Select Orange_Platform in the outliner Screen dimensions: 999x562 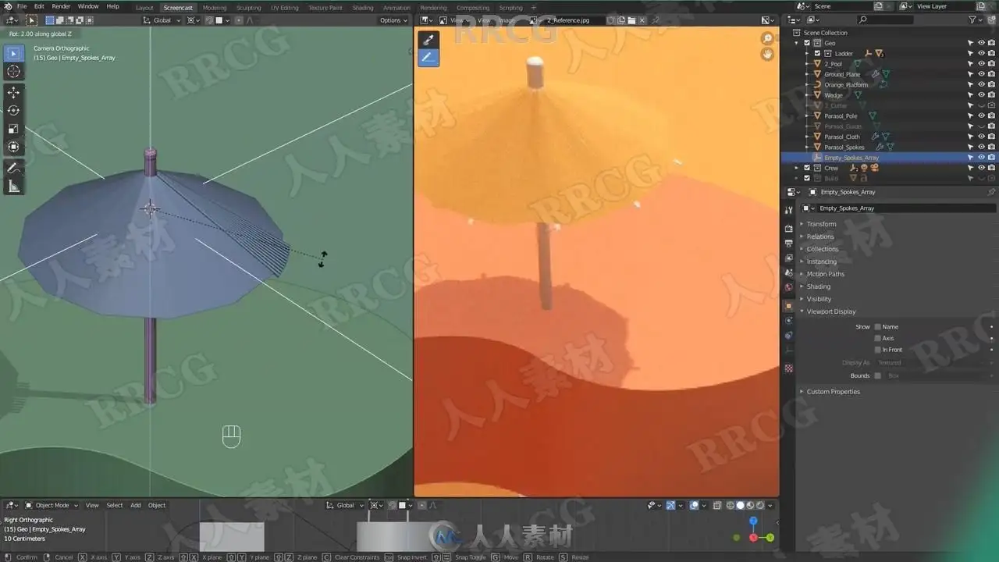point(846,84)
